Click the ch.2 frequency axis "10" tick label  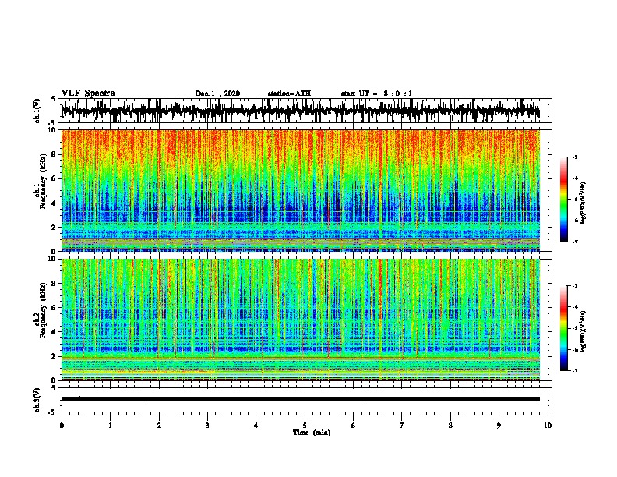click(52, 259)
